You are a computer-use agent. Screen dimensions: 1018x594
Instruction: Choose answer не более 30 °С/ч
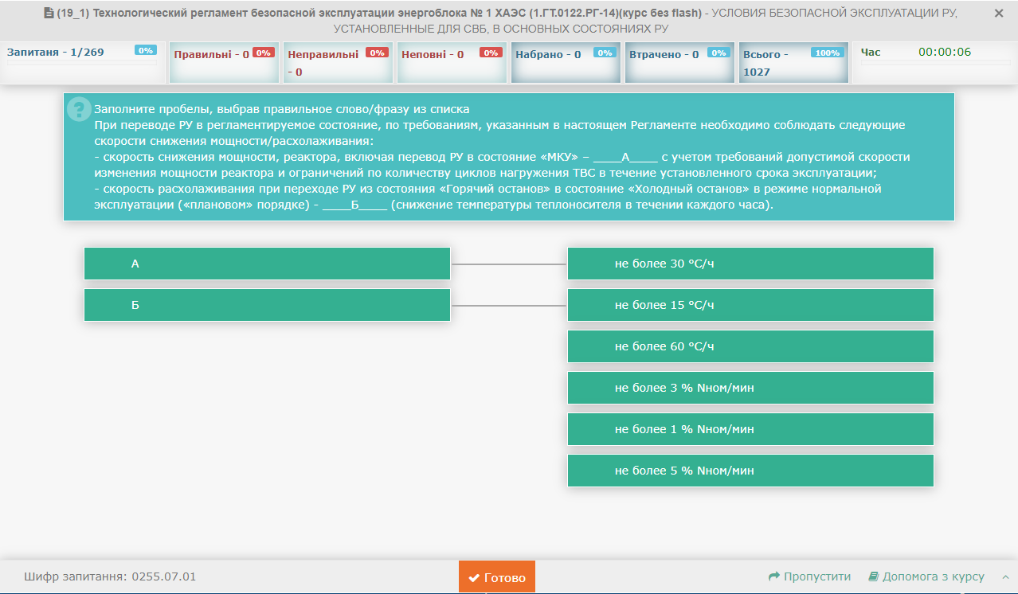(x=750, y=264)
